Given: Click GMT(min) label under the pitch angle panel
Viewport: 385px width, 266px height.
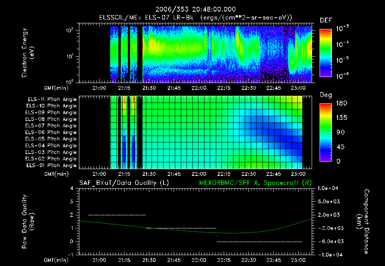Looking at the screenshot, I should point(56,174).
